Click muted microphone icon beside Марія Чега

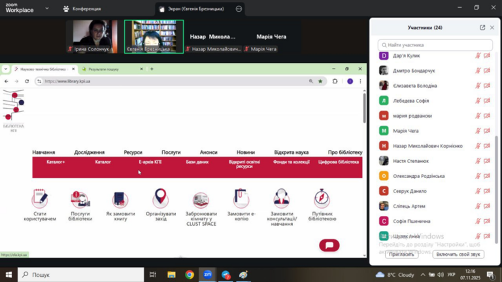[478, 131]
